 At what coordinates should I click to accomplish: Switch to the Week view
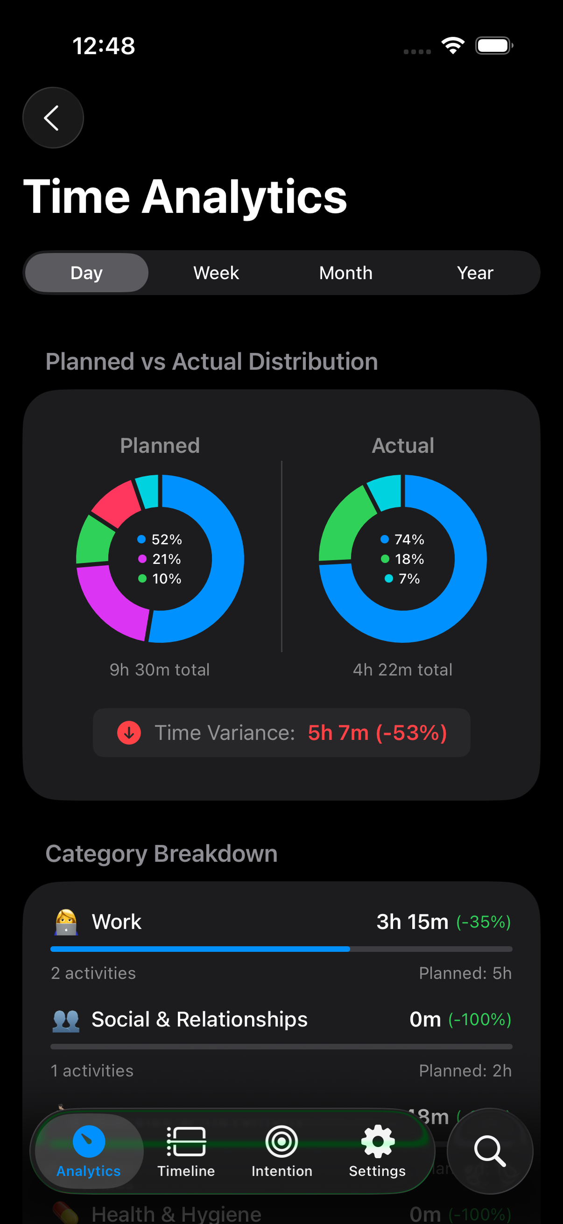click(x=215, y=273)
